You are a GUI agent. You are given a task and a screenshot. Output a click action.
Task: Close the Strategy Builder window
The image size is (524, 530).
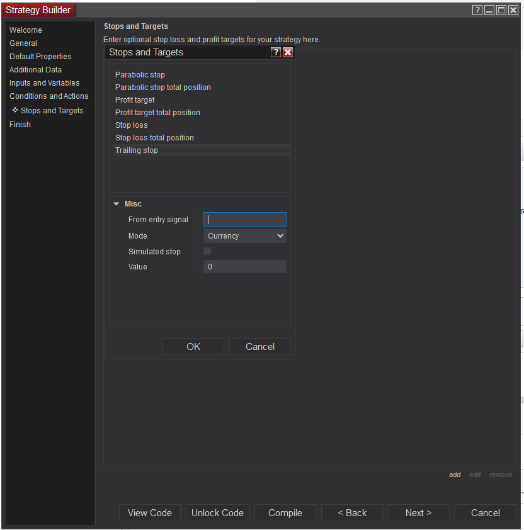[x=513, y=10]
